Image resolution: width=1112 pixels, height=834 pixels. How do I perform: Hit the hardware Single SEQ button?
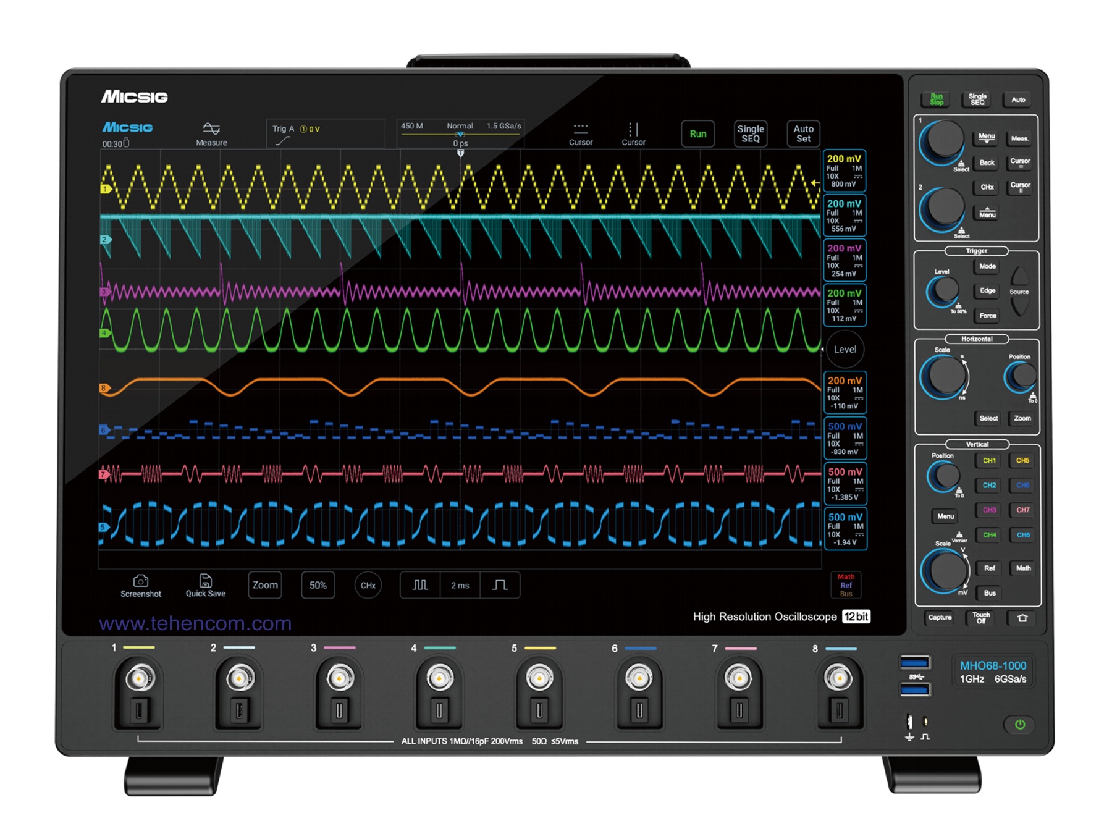click(977, 99)
